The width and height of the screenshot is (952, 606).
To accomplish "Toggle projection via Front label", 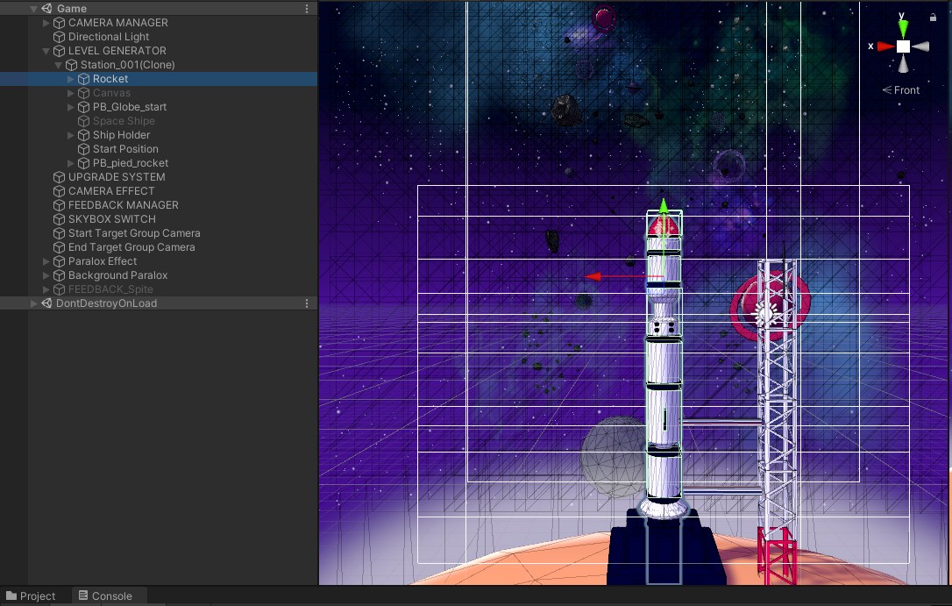I will coord(901,89).
